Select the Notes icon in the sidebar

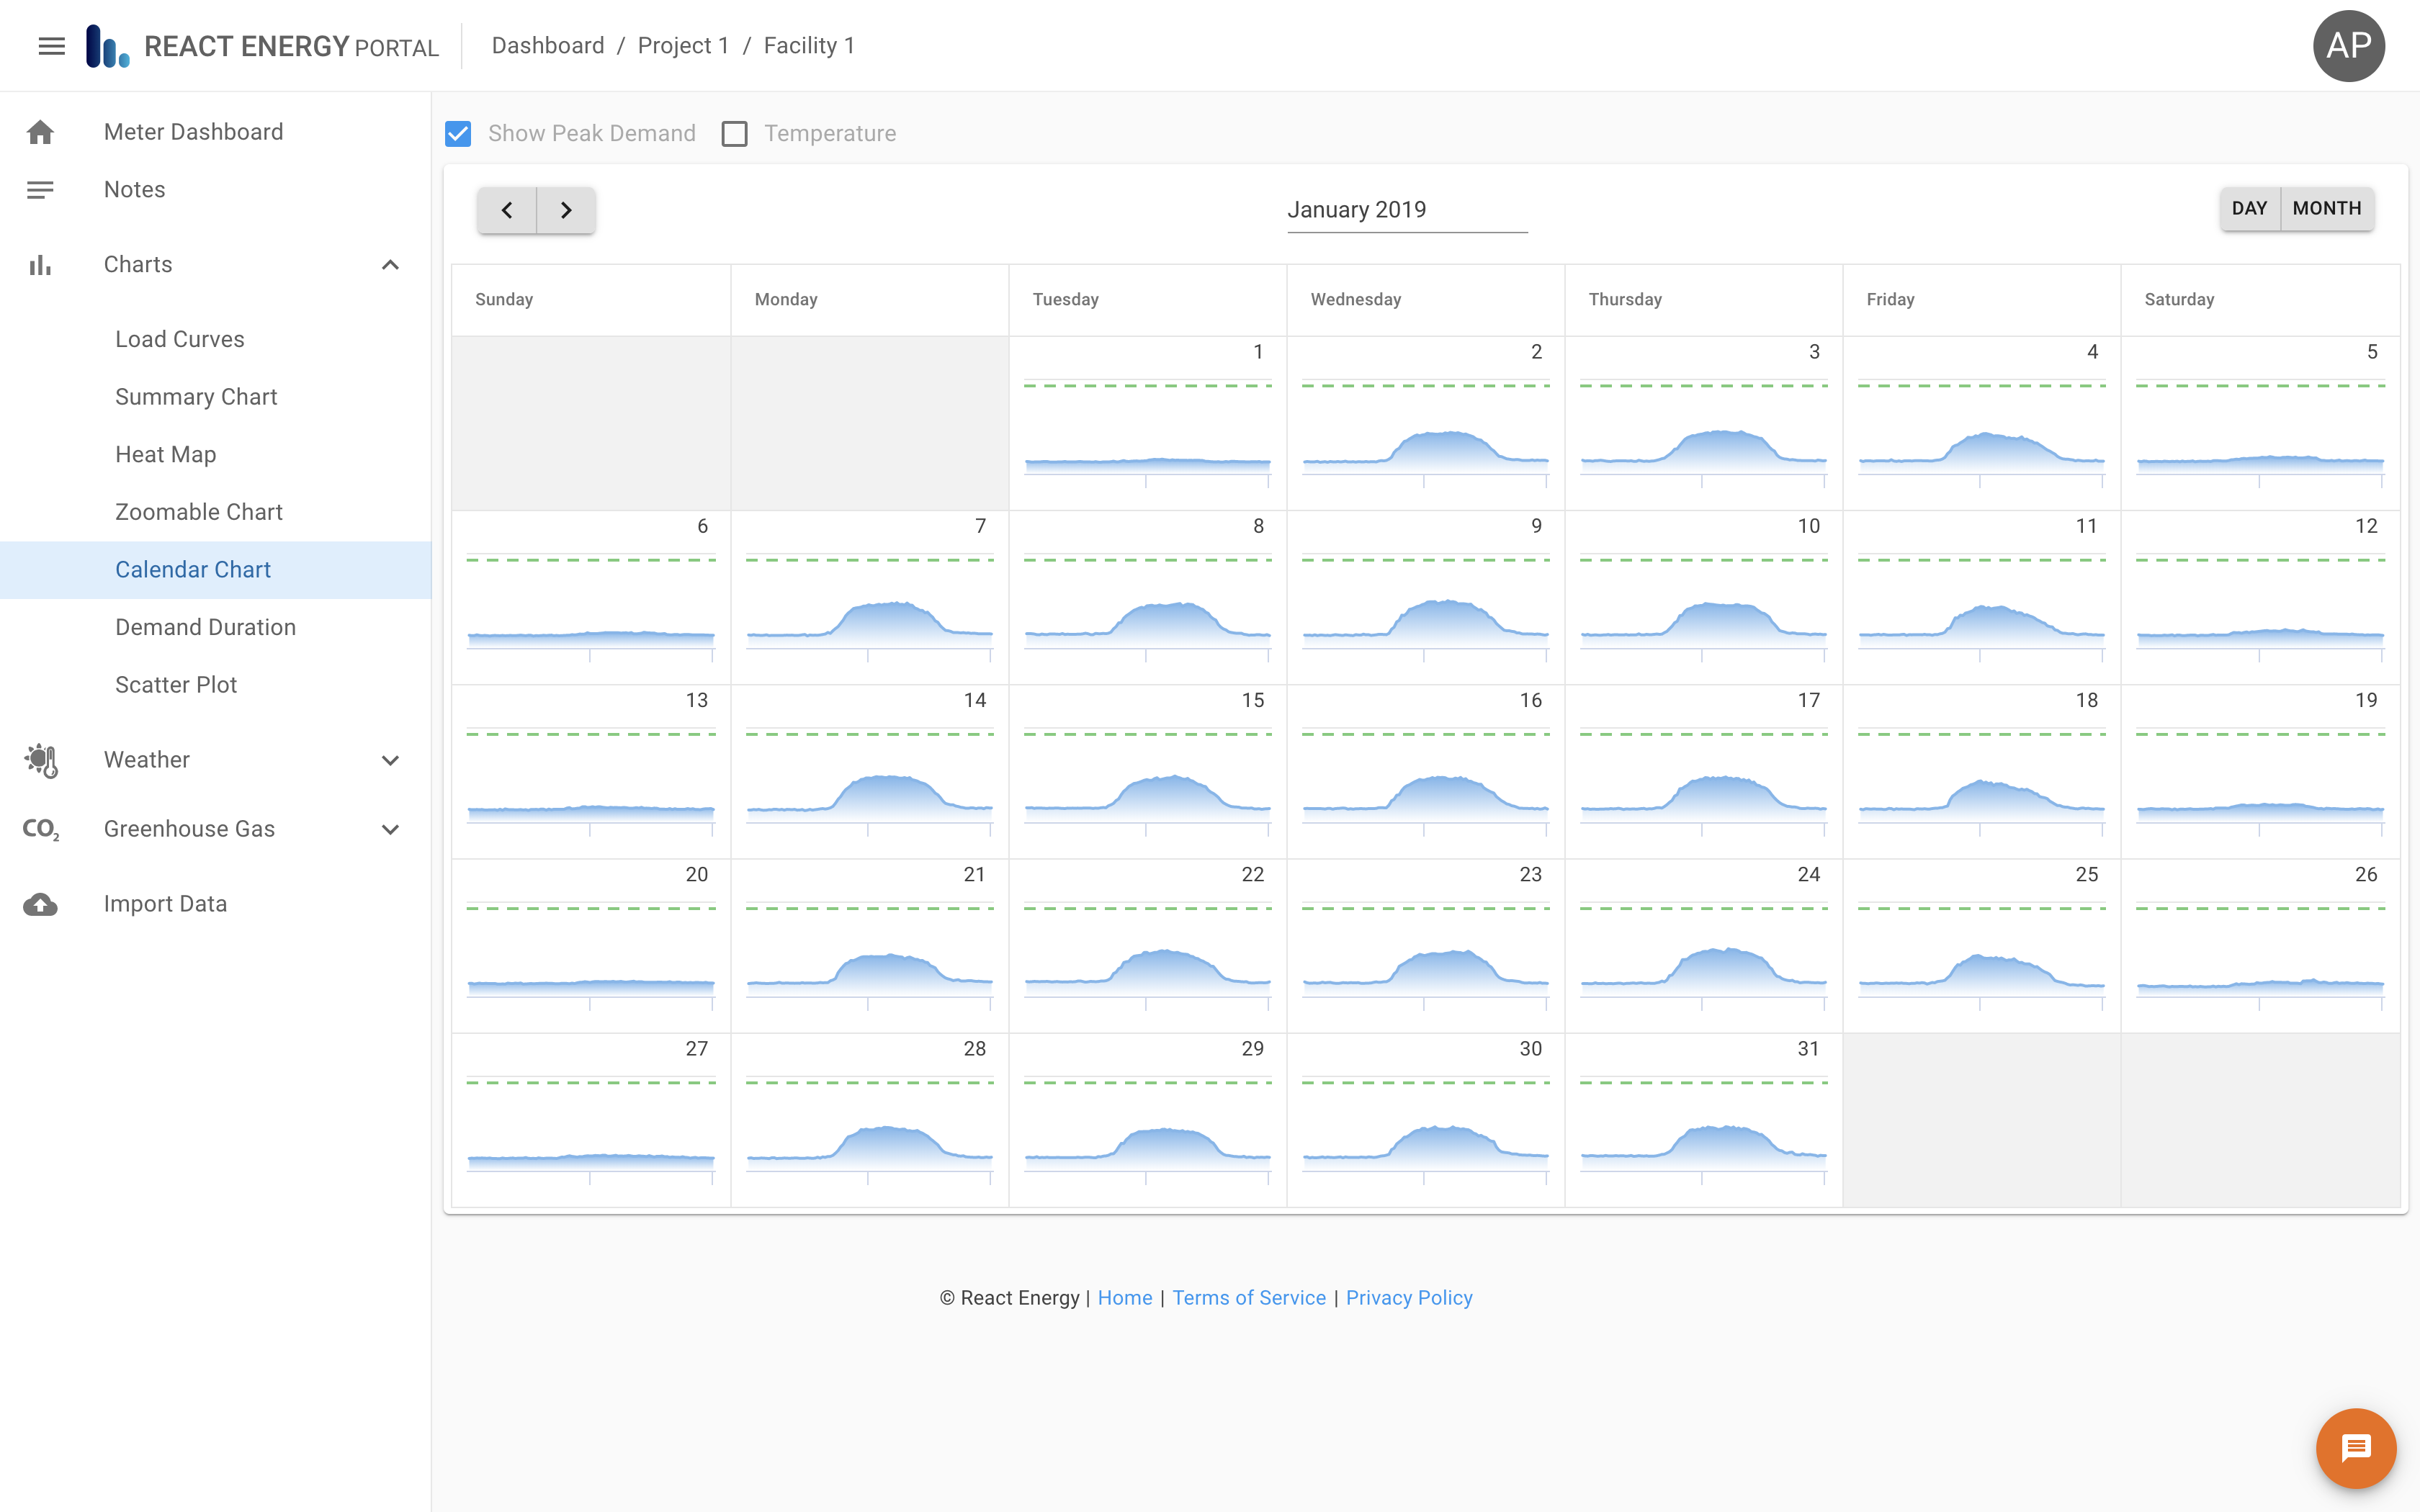tap(40, 189)
